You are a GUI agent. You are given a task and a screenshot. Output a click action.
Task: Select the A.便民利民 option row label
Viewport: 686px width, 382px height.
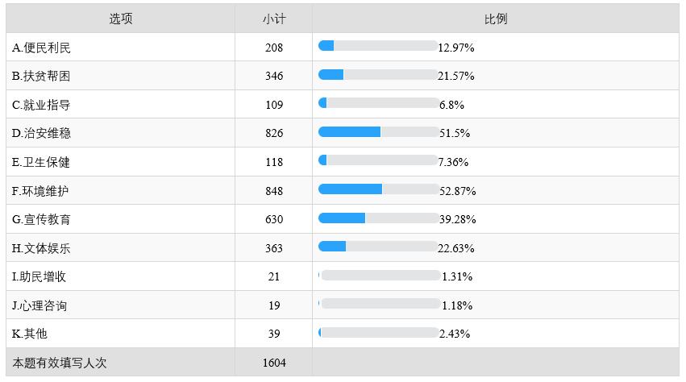point(42,48)
